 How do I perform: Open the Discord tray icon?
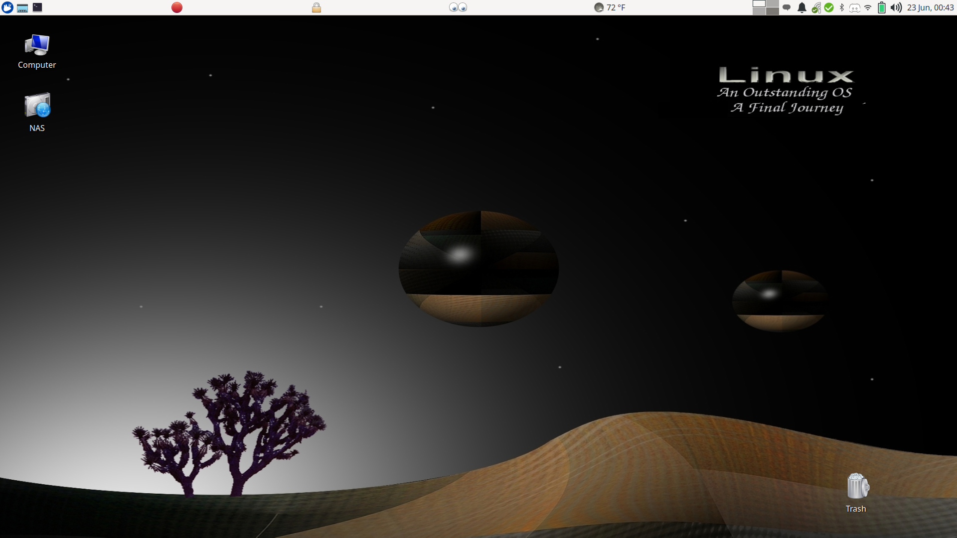(x=854, y=8)
